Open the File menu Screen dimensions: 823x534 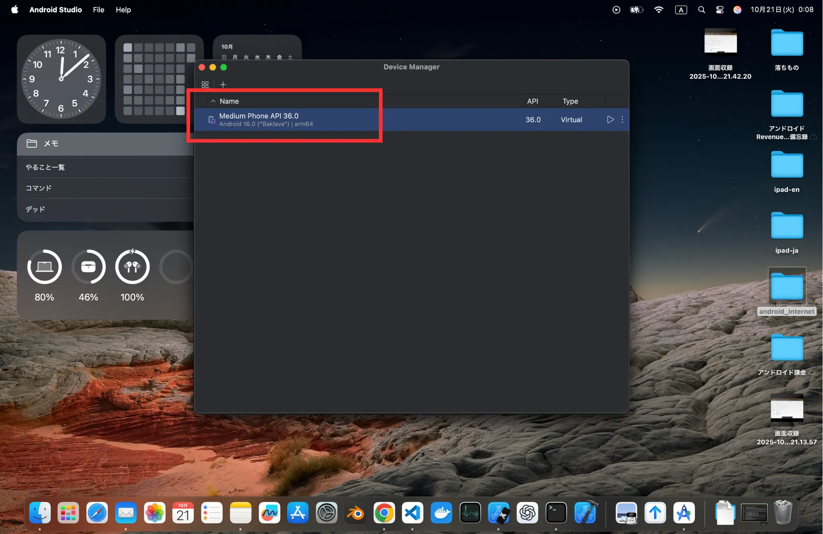(98, 10)
